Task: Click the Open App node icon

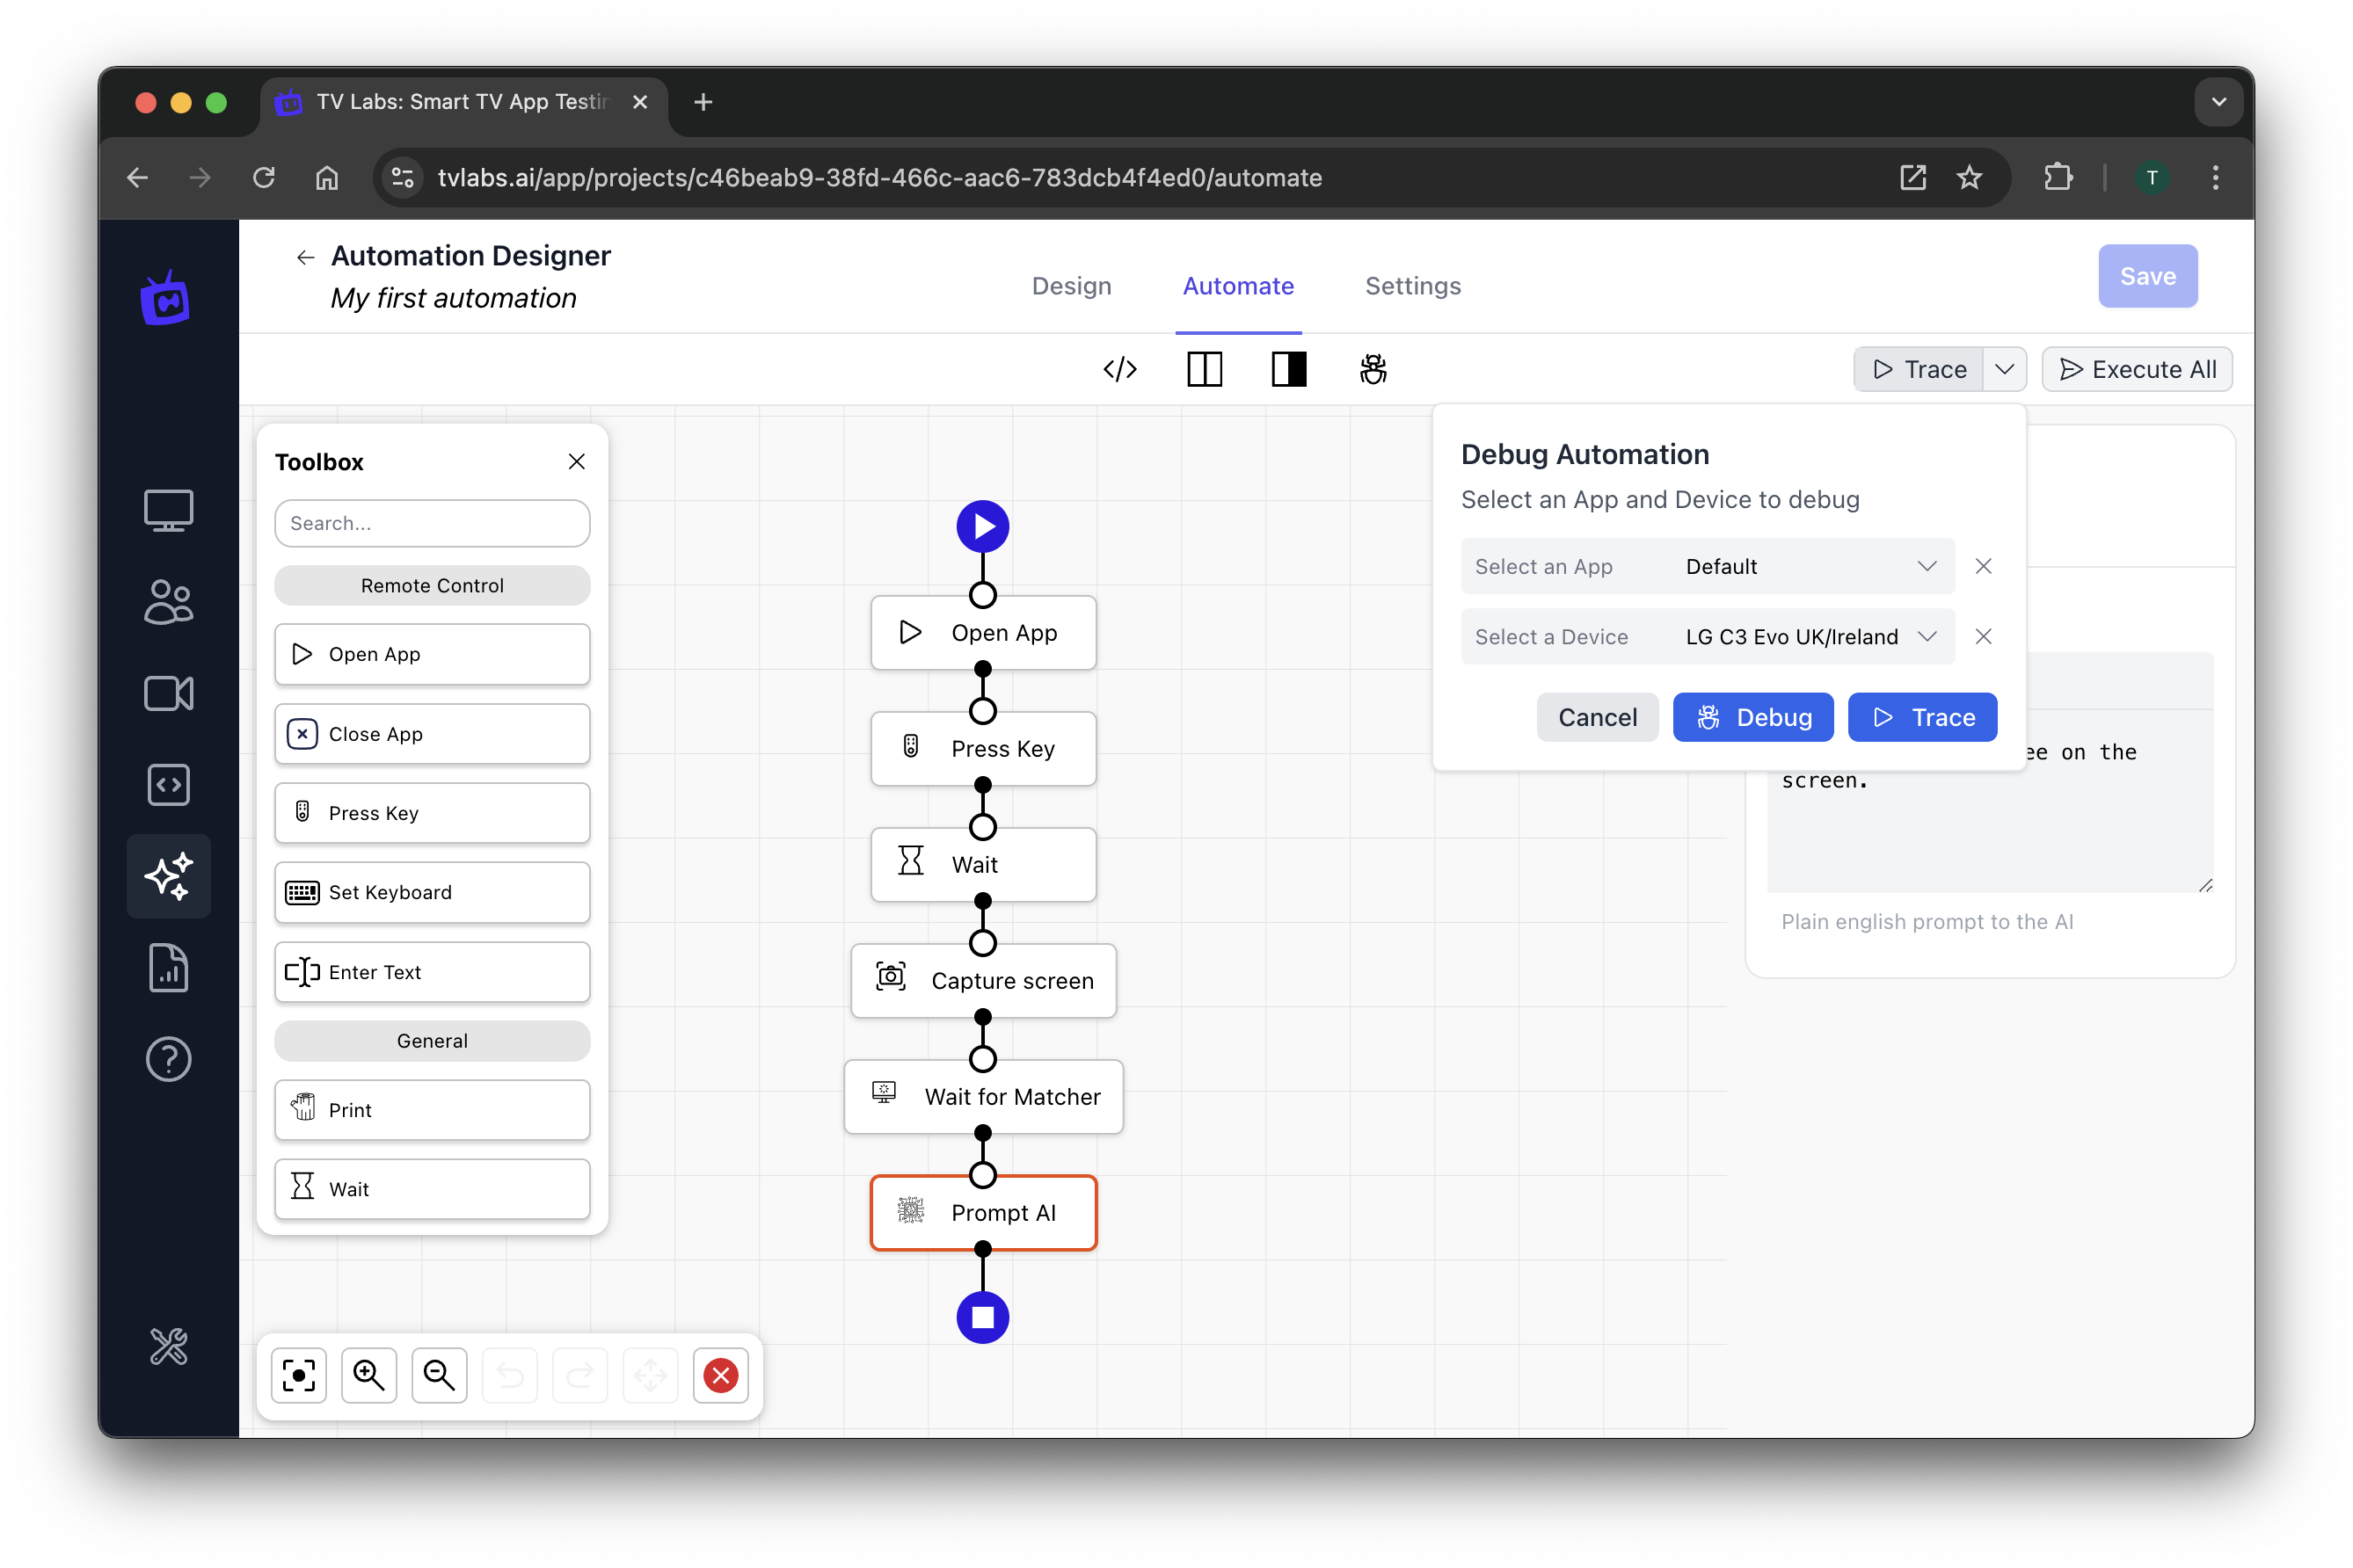Action: tap(907, 632)
